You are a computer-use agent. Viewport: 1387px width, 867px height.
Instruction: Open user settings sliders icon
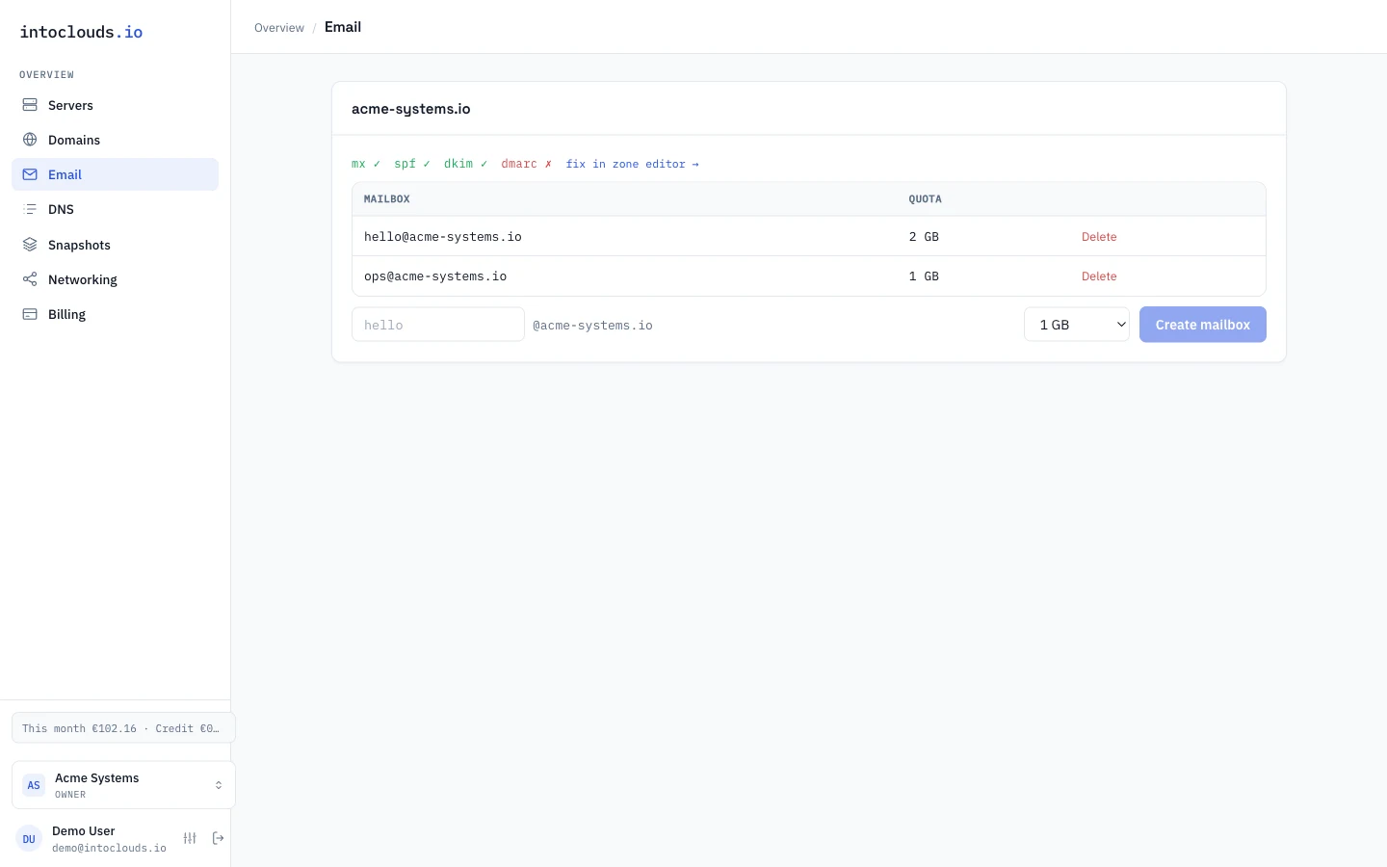point(190,838)
